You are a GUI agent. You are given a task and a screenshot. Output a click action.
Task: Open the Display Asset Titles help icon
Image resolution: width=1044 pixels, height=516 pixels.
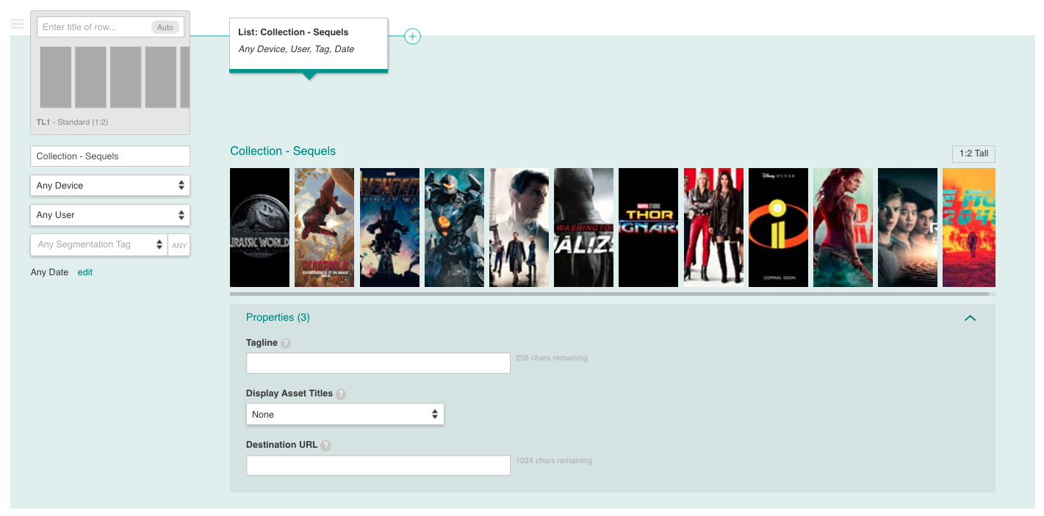[341, 394]
